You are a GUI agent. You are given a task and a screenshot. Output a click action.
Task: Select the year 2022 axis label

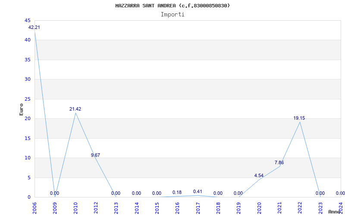300,208
